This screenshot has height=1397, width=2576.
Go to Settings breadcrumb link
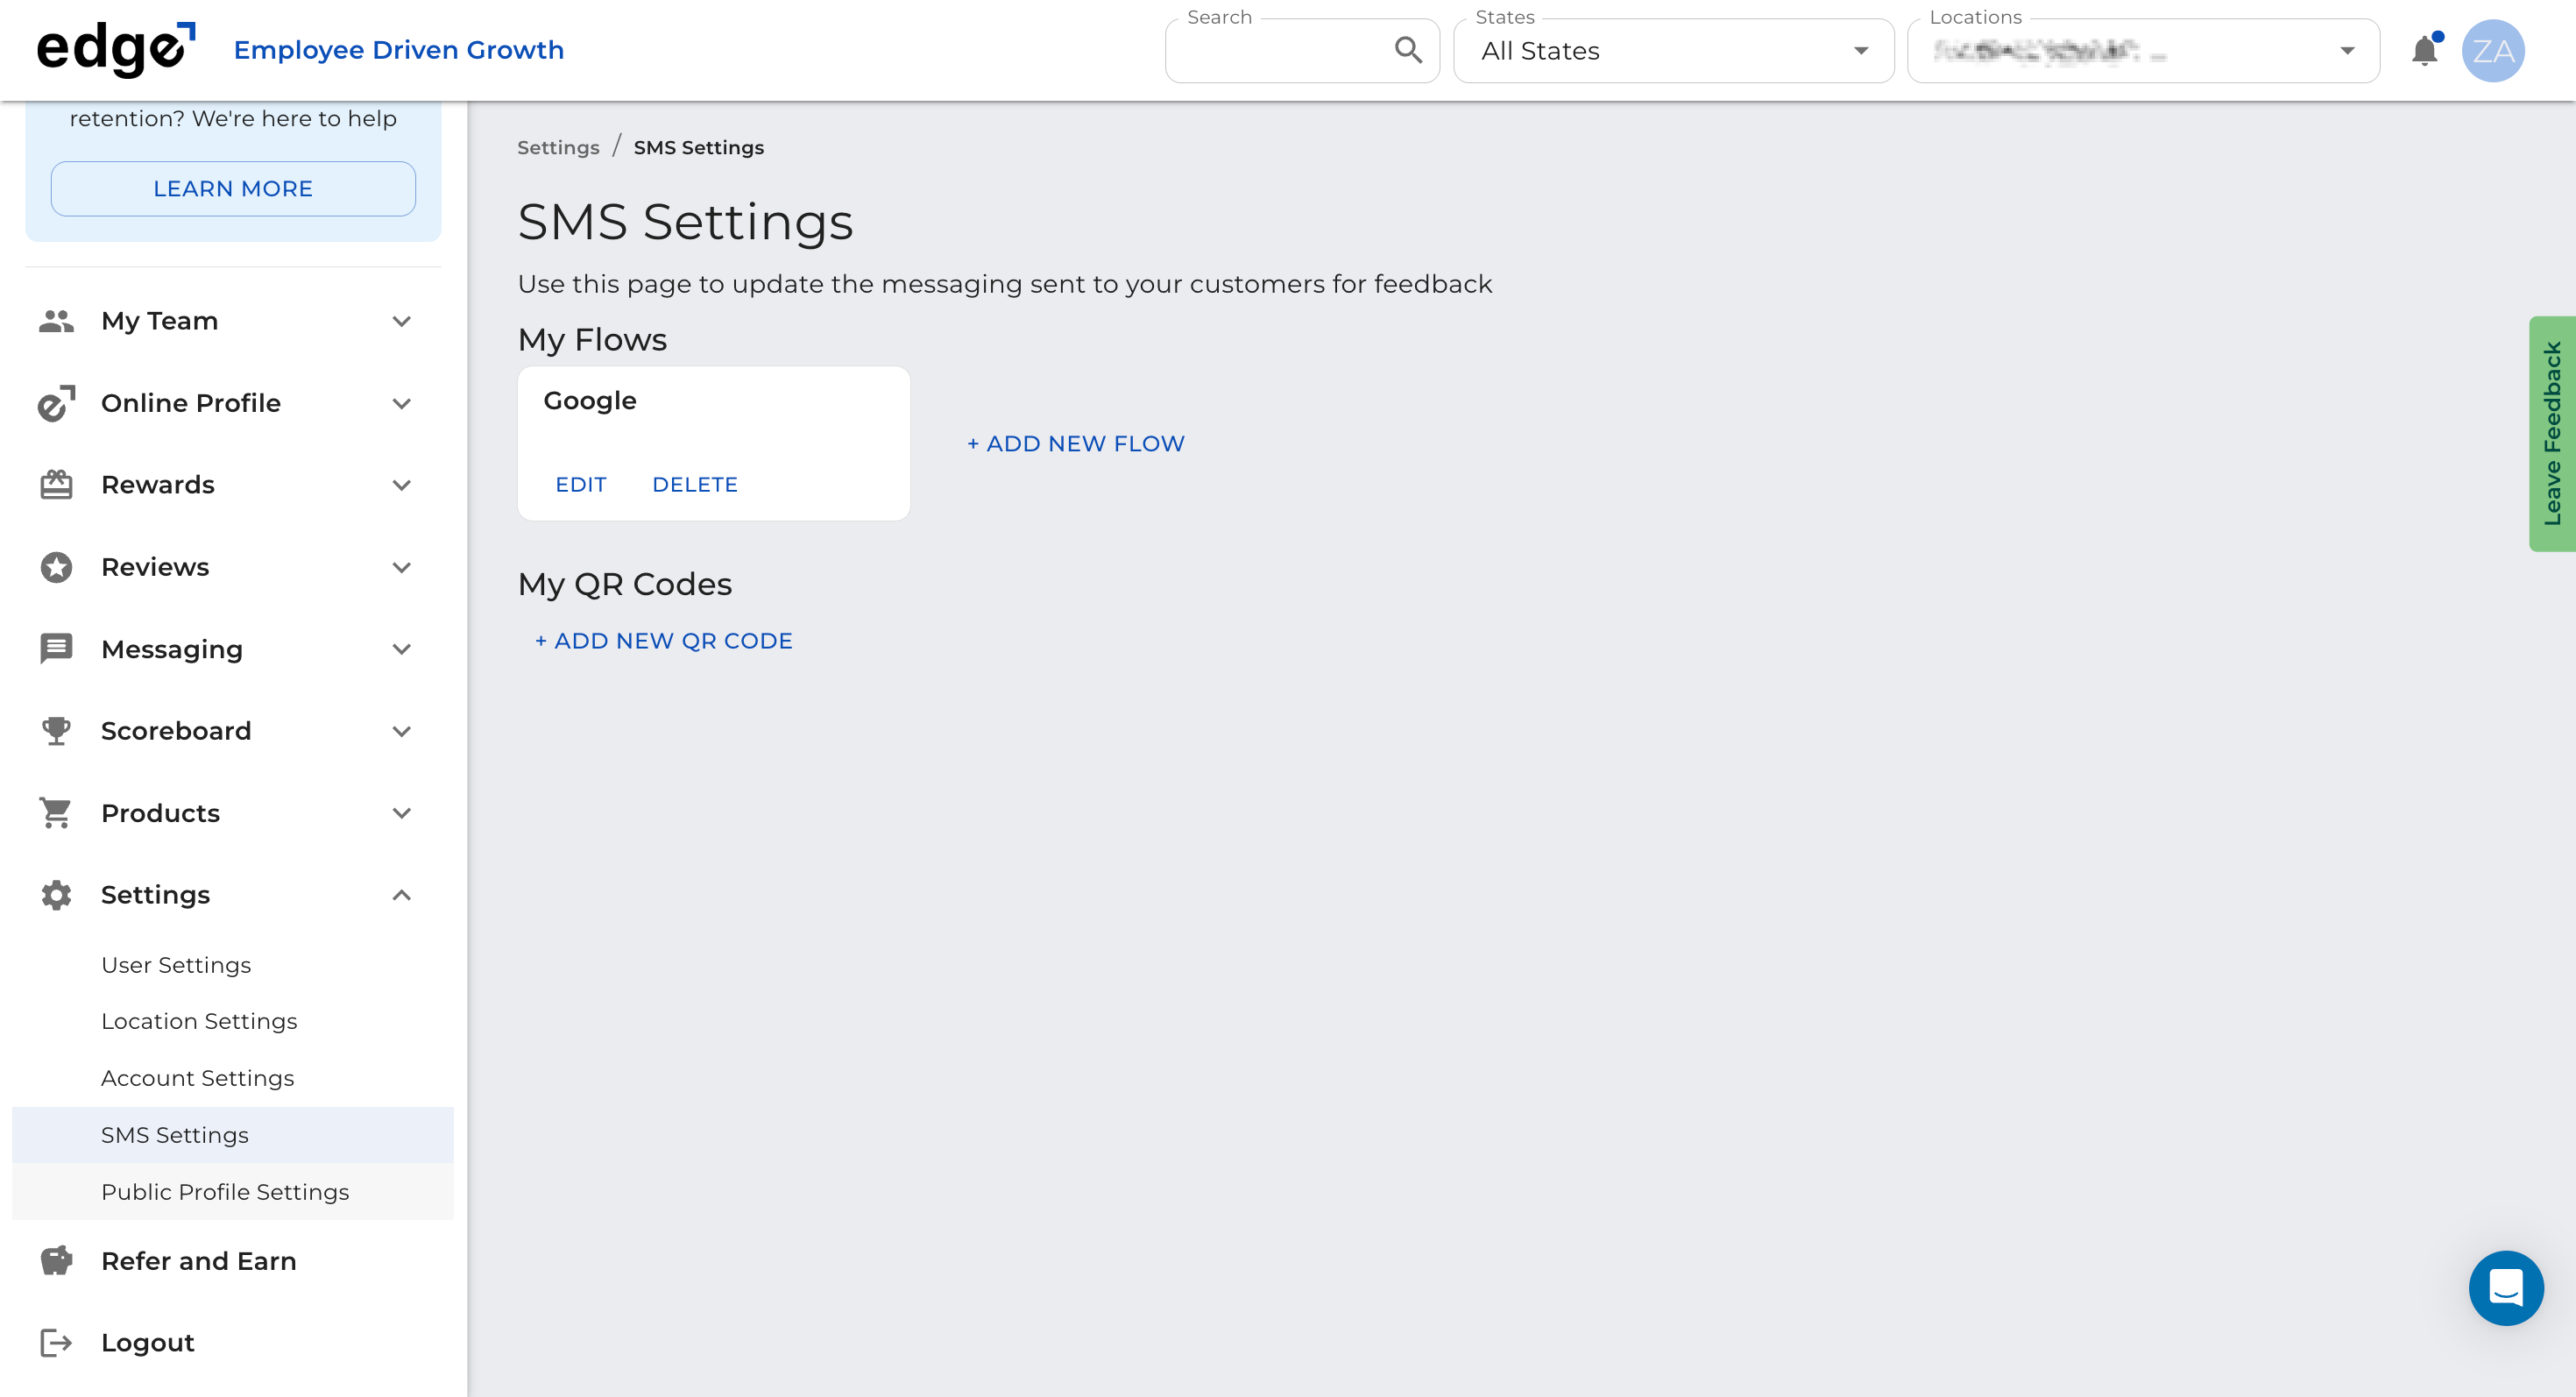click(x=558, y=148)
